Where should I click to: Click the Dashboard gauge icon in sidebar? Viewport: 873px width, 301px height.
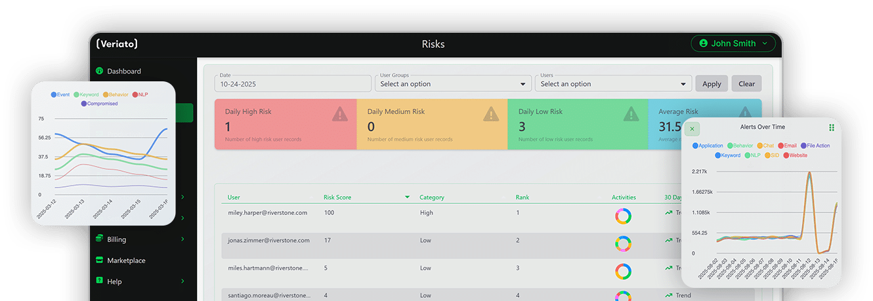coord(100,71)
